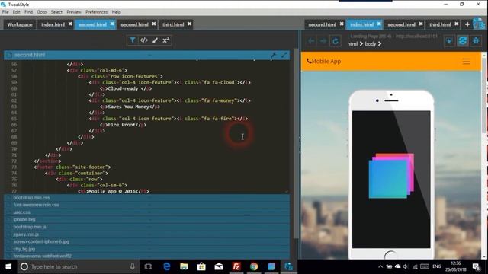Expand the bootstrap.min.css panel
The image size is (488, 274).
(147, 198)
